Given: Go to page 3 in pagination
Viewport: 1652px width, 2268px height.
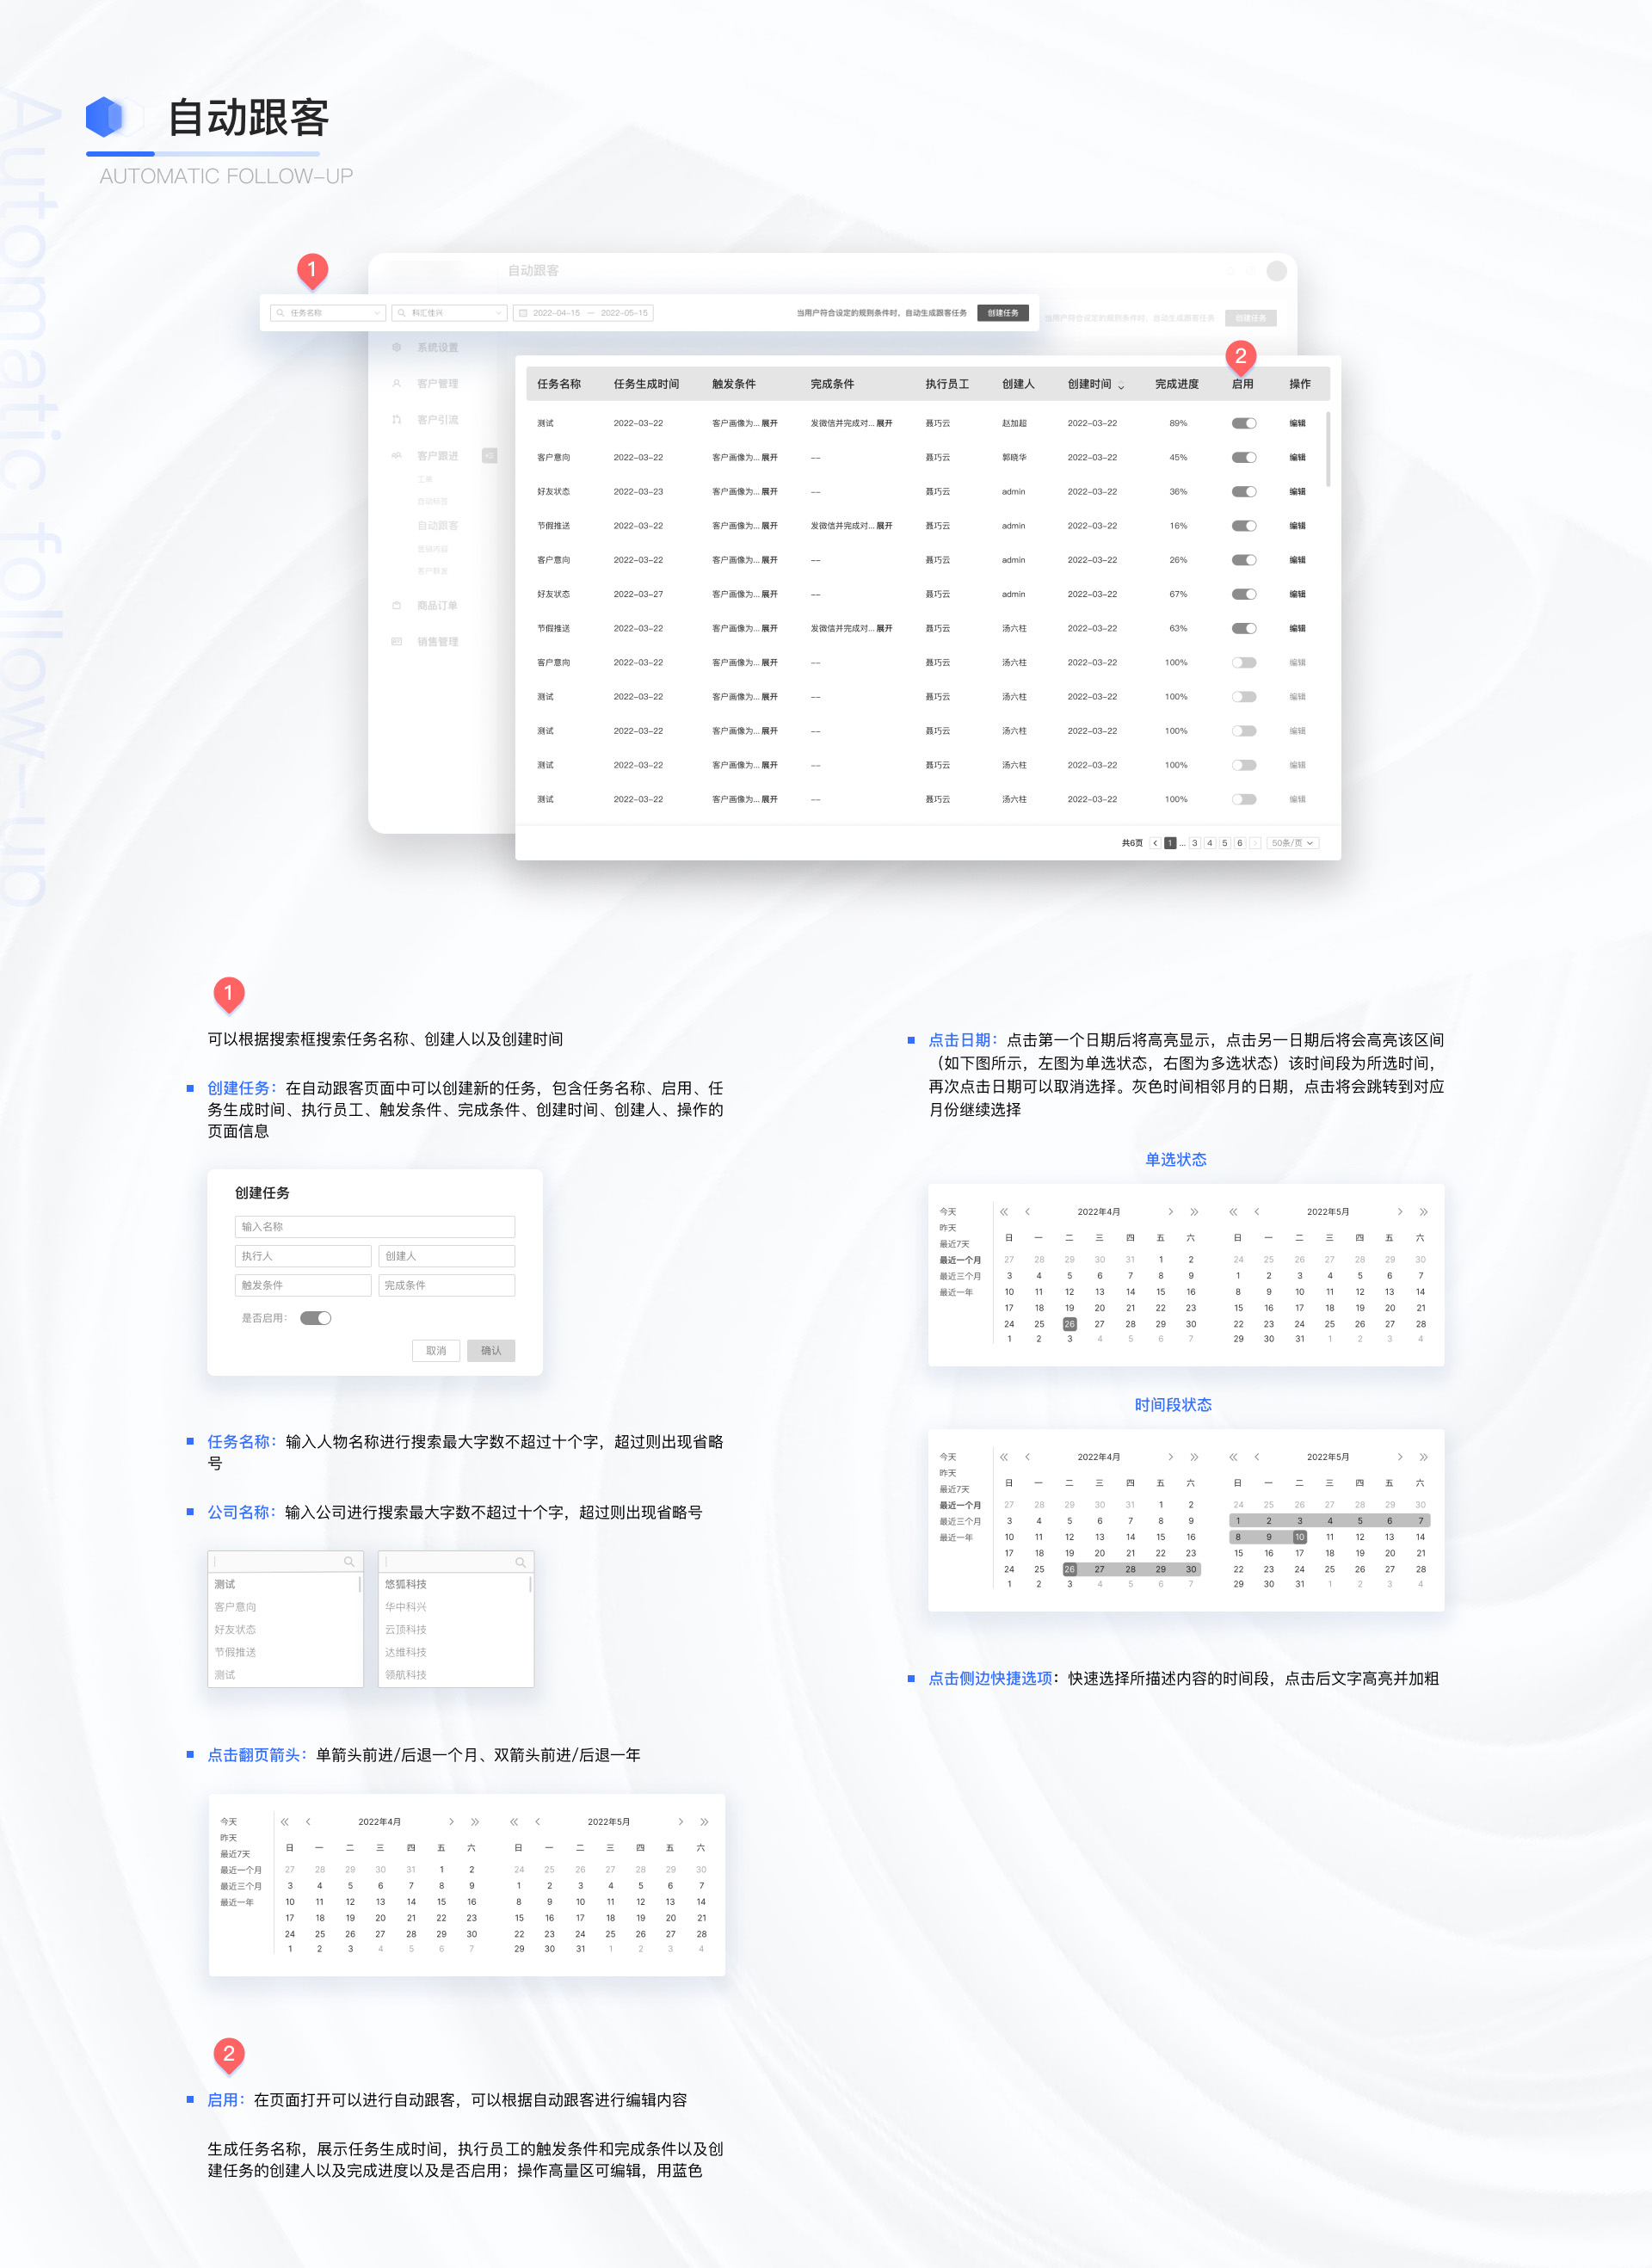Looking at the screenshot, I should [1194, 843].
